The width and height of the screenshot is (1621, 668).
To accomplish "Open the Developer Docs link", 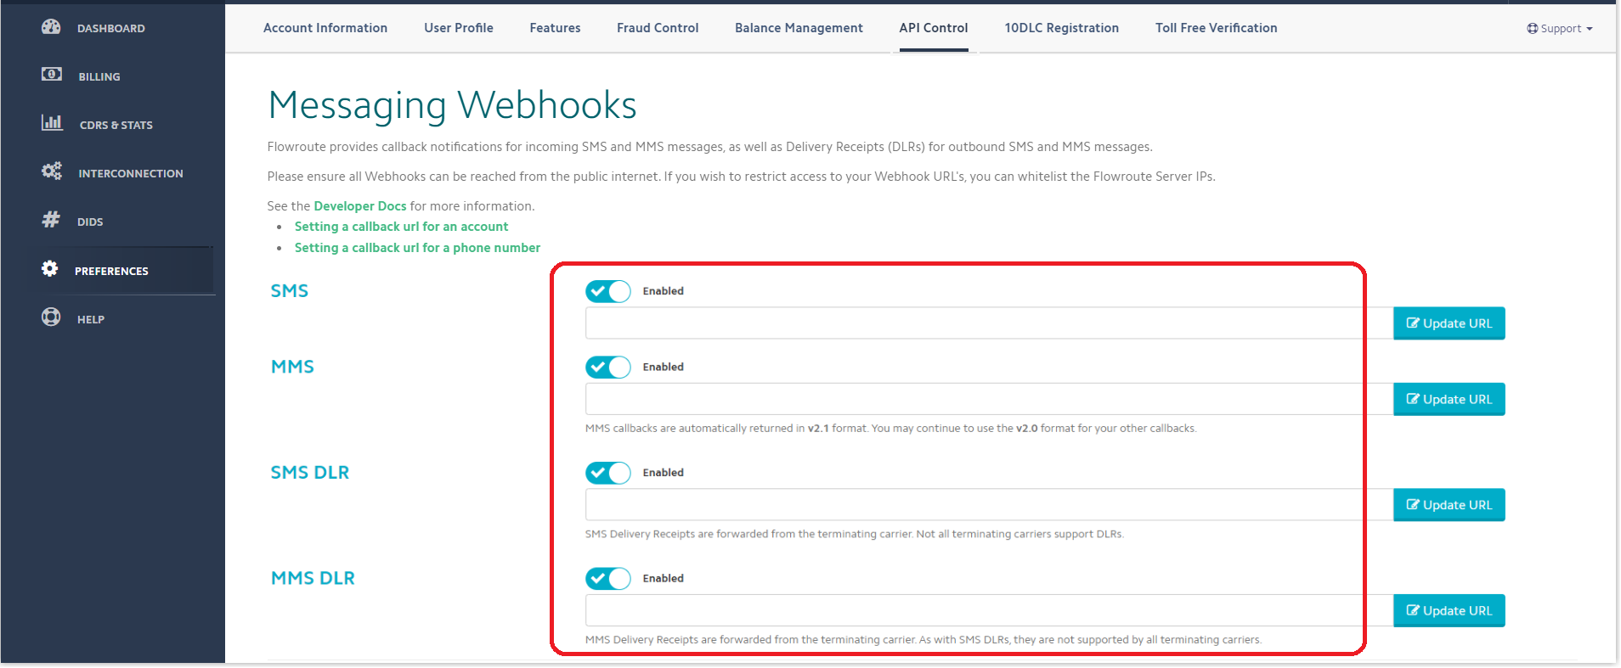I will pos(360,206).
